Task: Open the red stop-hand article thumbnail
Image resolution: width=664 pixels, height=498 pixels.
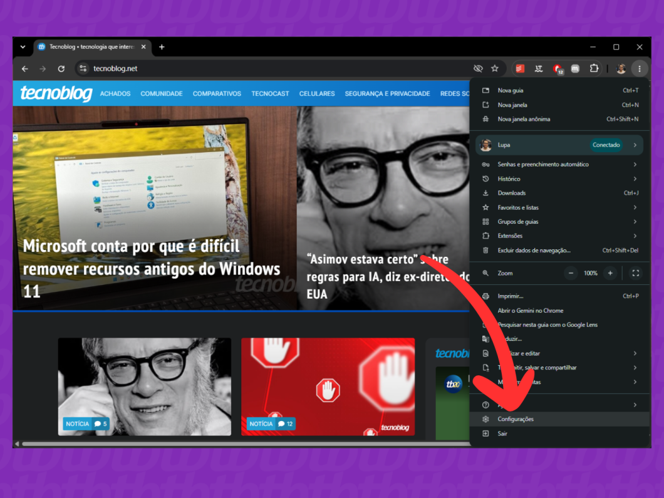Action: (x=328, y=386)
